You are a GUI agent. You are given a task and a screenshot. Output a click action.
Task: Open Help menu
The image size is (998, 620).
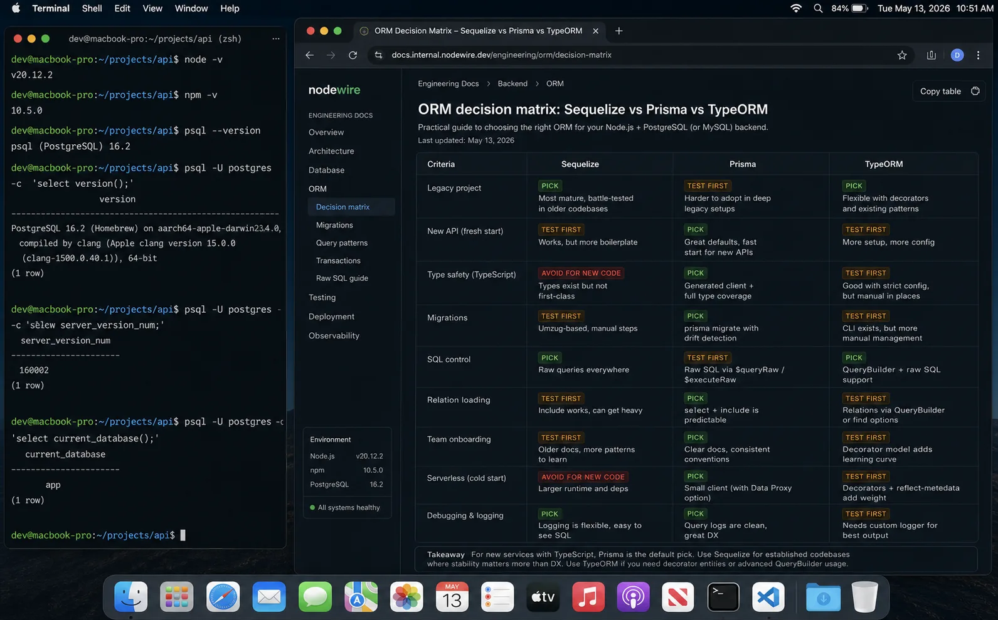click(x=230, y=8)
